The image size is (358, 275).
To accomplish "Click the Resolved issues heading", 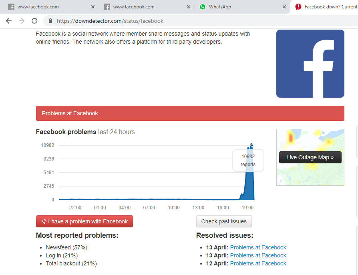I will click(x=225, y=235).
